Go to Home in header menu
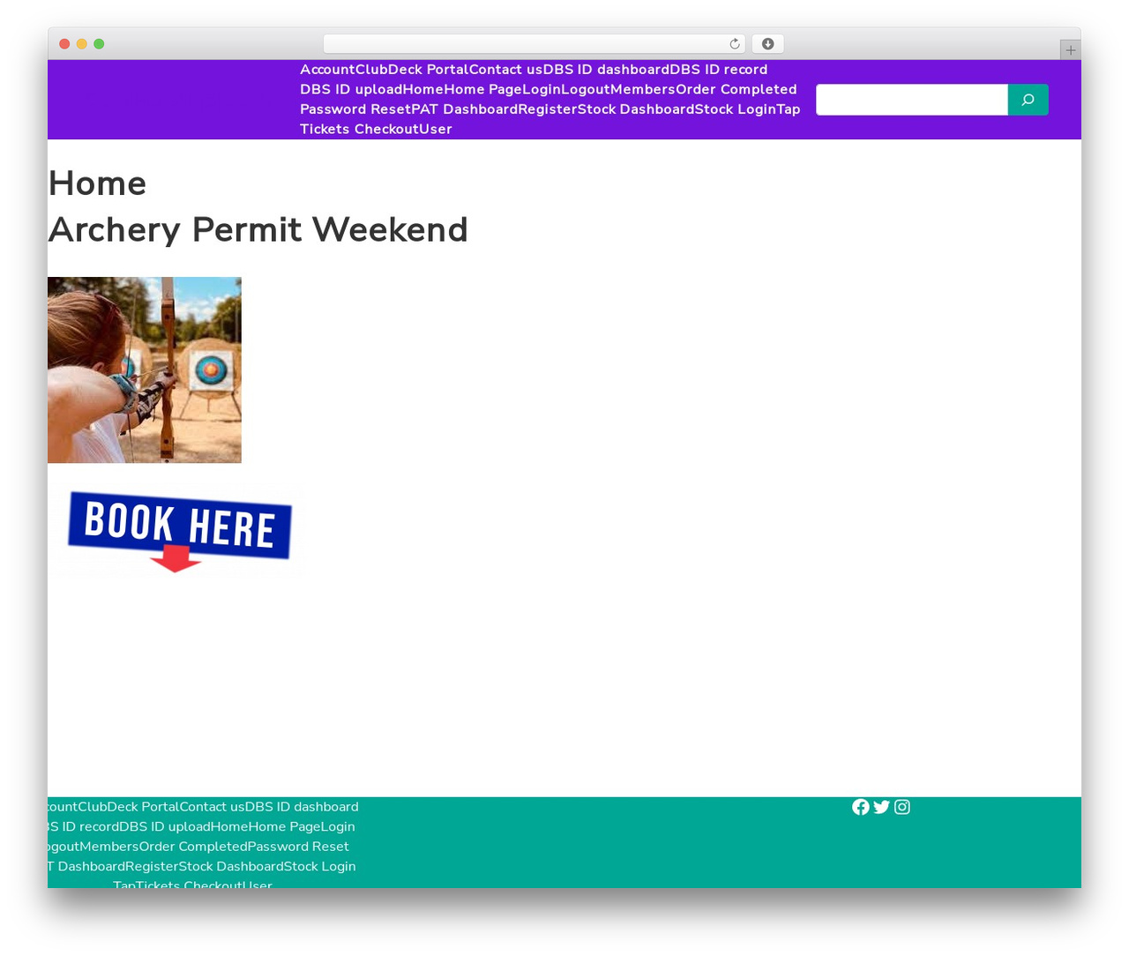 pos(423,89)
